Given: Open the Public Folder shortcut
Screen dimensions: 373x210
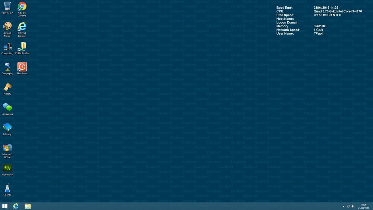Looking at the screenshot, I should pyautogui.click(x=22, y=49).
